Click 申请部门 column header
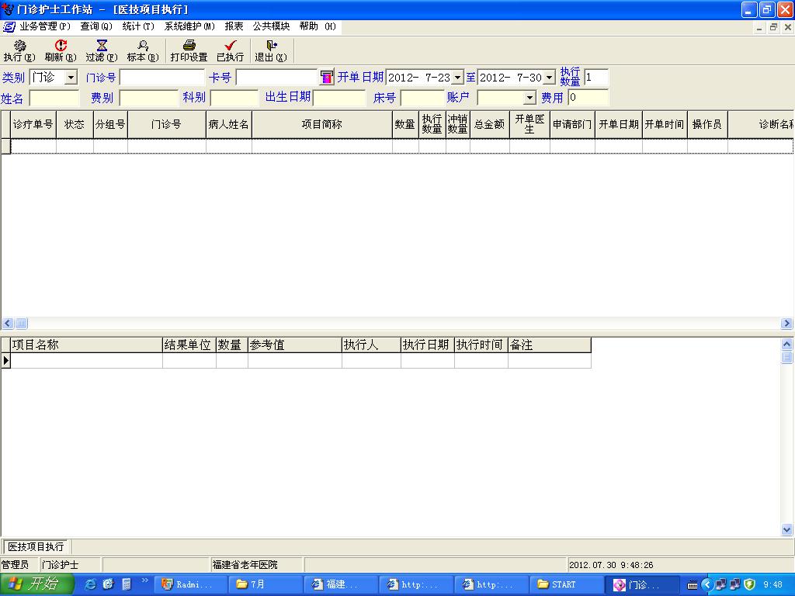The image size is (795, 596). click(572, 124)
